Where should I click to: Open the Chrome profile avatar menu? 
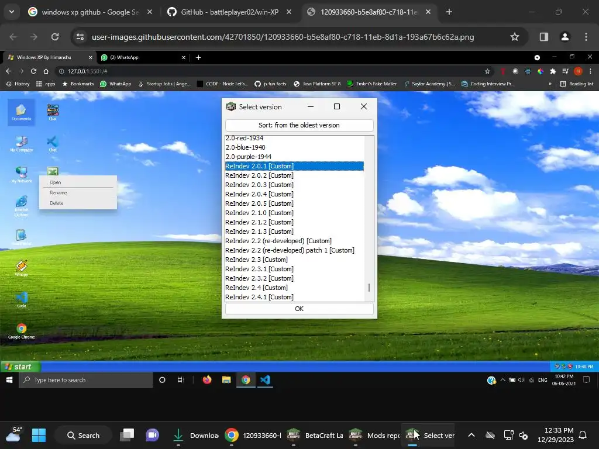click(x=565, y=37)
